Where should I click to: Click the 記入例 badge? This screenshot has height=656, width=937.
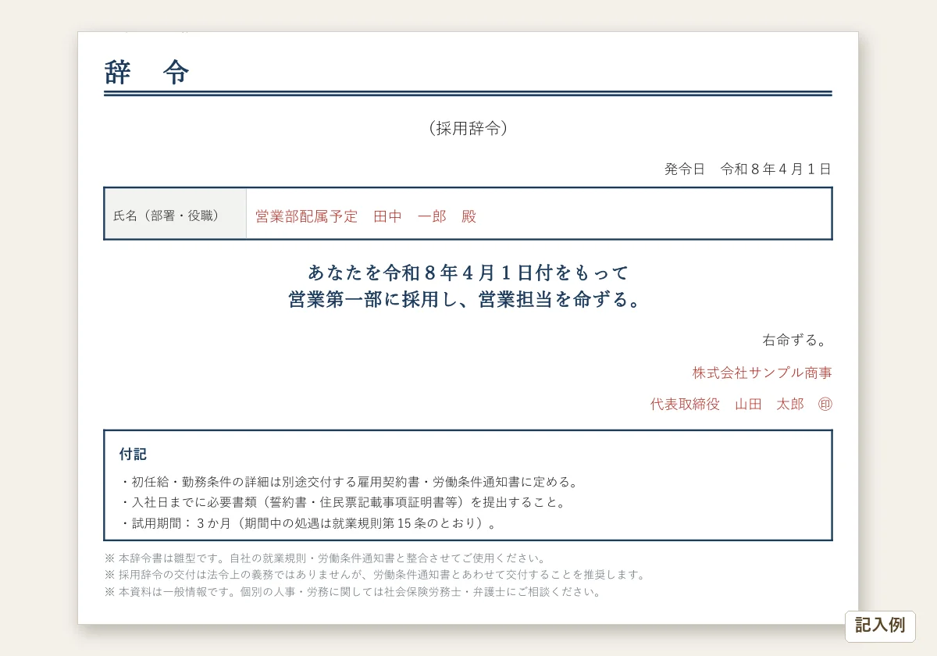(x=880, y=626)
